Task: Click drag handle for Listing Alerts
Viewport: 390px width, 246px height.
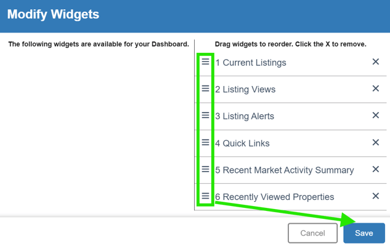Action: pos(205,116)
